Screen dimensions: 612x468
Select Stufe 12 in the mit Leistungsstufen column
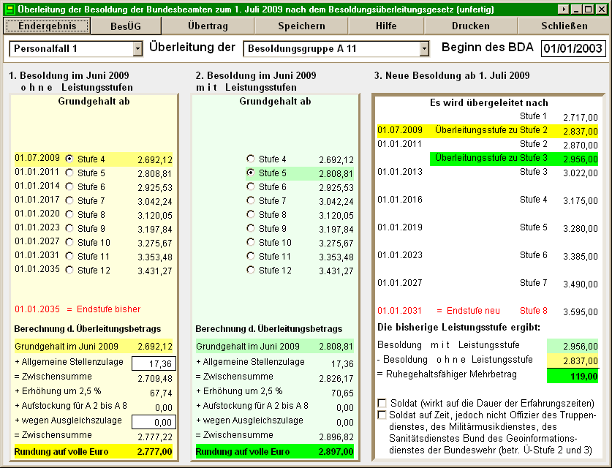pos(251,270)
